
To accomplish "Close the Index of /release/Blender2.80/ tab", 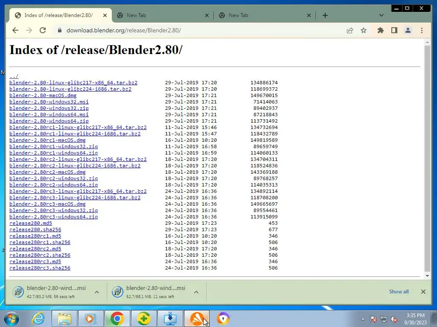I will (x=105, y=15).
